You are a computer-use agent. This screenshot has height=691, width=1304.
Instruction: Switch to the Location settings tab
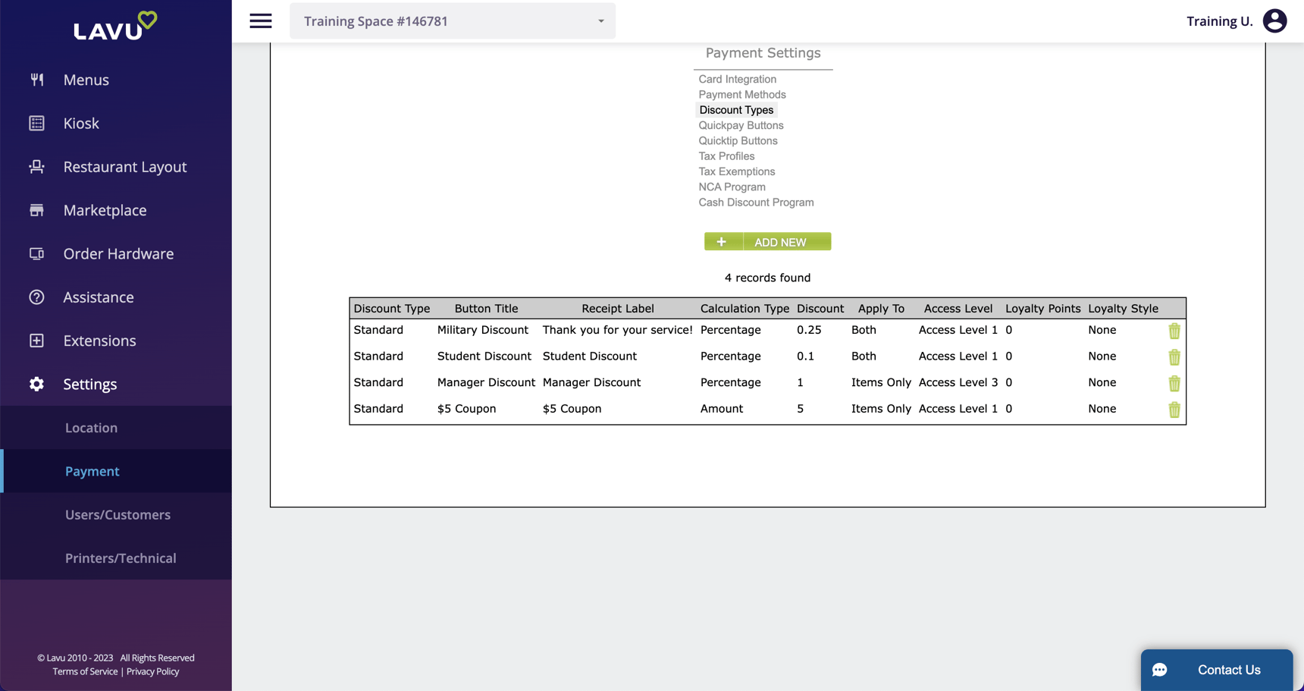pyautogui.click(x=91, y=427)
